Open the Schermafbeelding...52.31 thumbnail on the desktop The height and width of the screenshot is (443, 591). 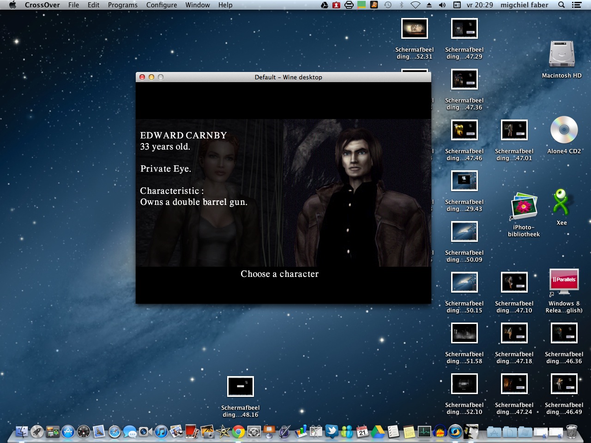tap(414, 28)
